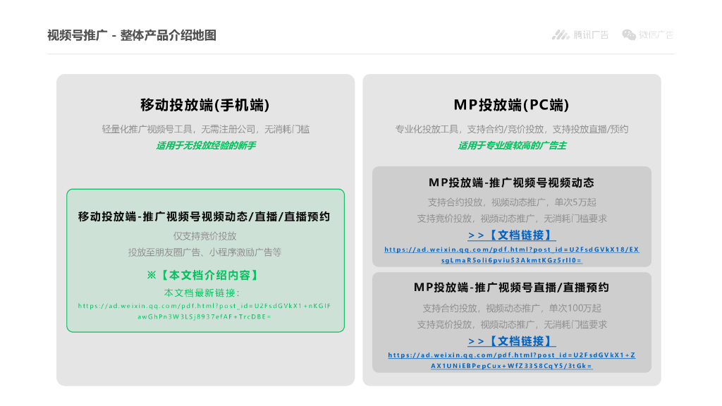Open the first 【文档链接】 link under MP投放端-推广视频号视频动态

[x=512, y=235]
